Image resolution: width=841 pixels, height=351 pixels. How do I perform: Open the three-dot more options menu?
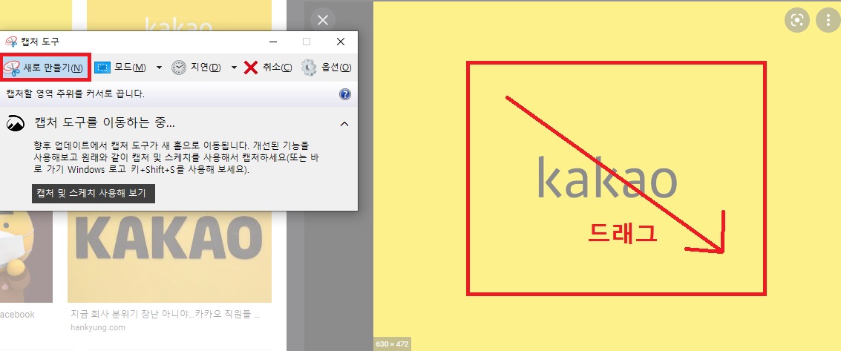coord(828,20)
